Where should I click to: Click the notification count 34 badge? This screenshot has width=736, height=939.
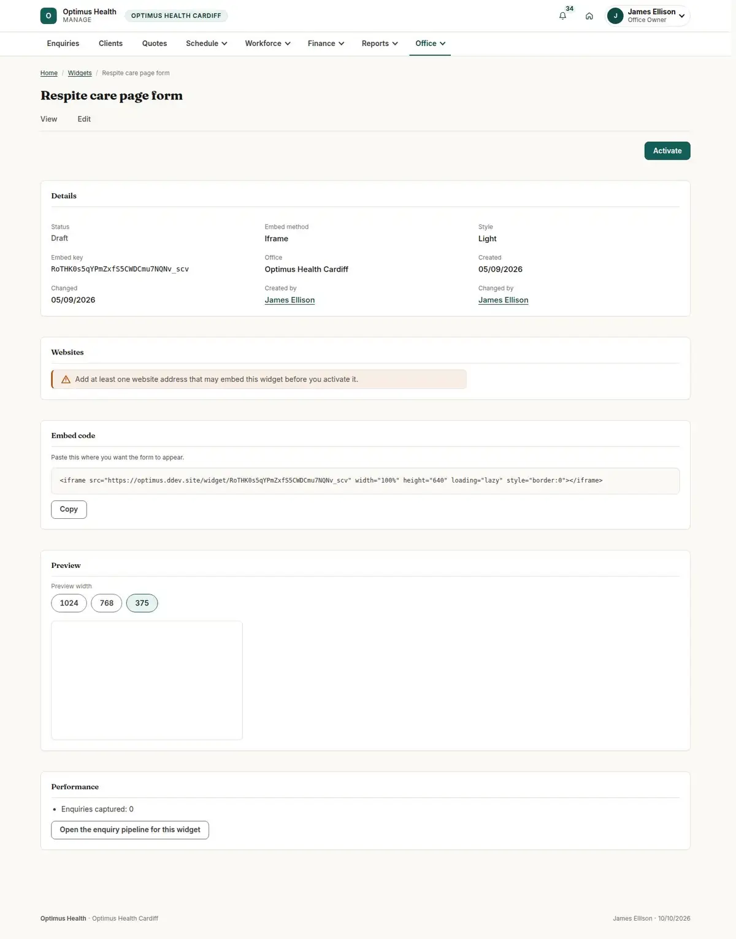click(x=570, y=9)
